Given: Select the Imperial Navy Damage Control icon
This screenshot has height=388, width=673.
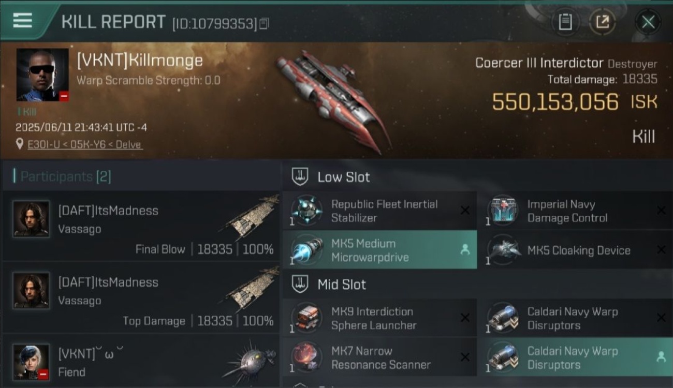Looking at the screenshot, I should 503,211.
